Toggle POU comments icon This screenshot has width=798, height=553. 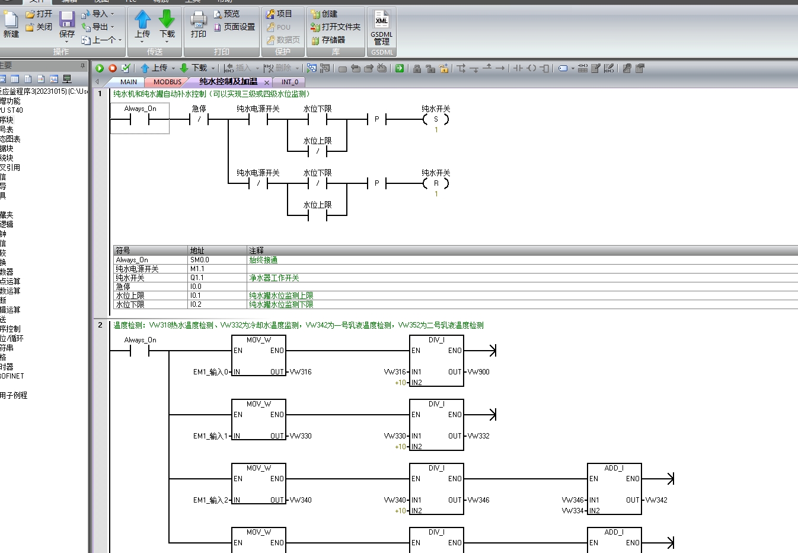[x=596, y=68]
